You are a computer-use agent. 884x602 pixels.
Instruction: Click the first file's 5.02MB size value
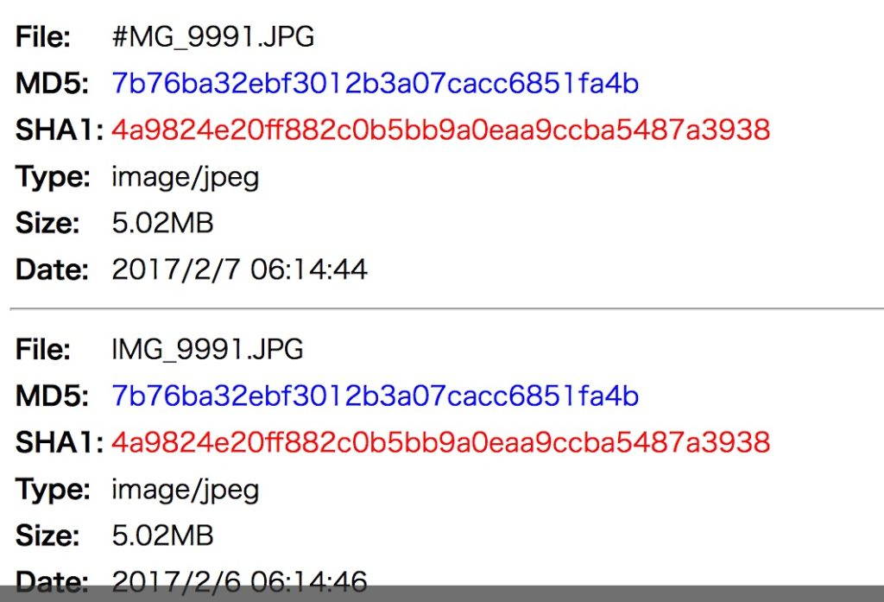162,223
